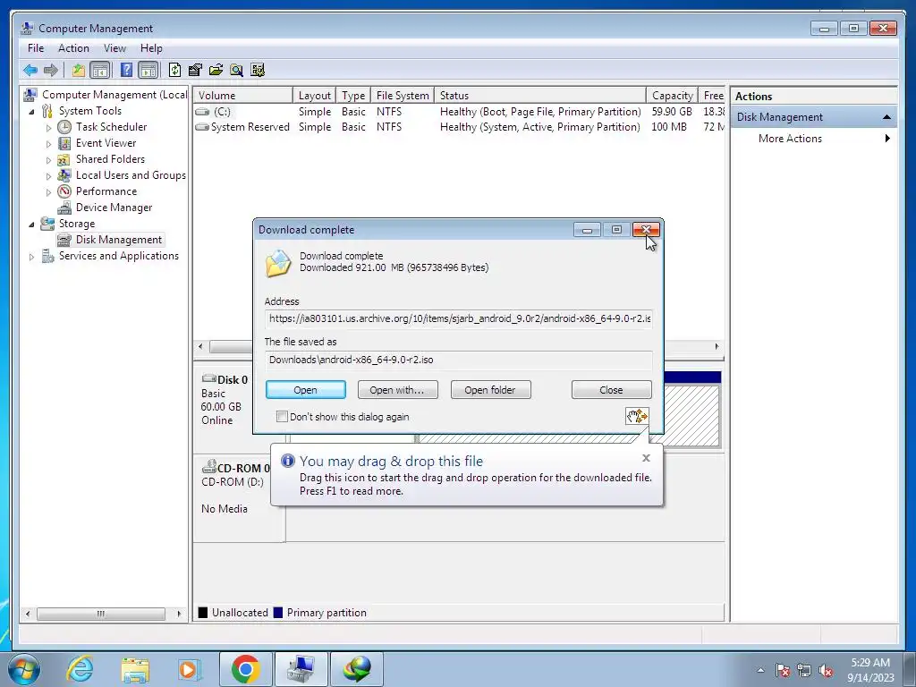The image size is (916, 687).
Task: Collapse the Disk Management actions section
Action: click(x=886, y=117)
